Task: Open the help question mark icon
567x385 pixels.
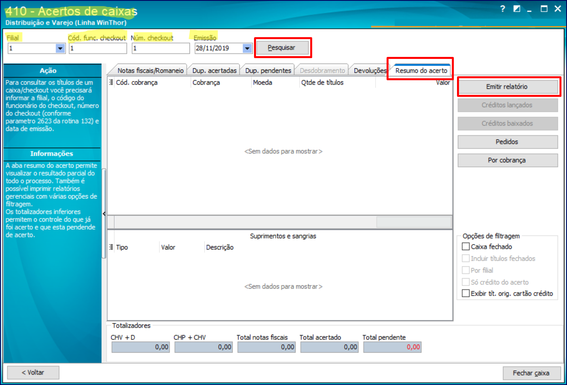Action: 503,9
